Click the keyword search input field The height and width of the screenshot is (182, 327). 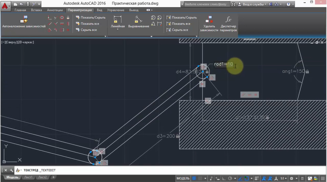(206, 4)
